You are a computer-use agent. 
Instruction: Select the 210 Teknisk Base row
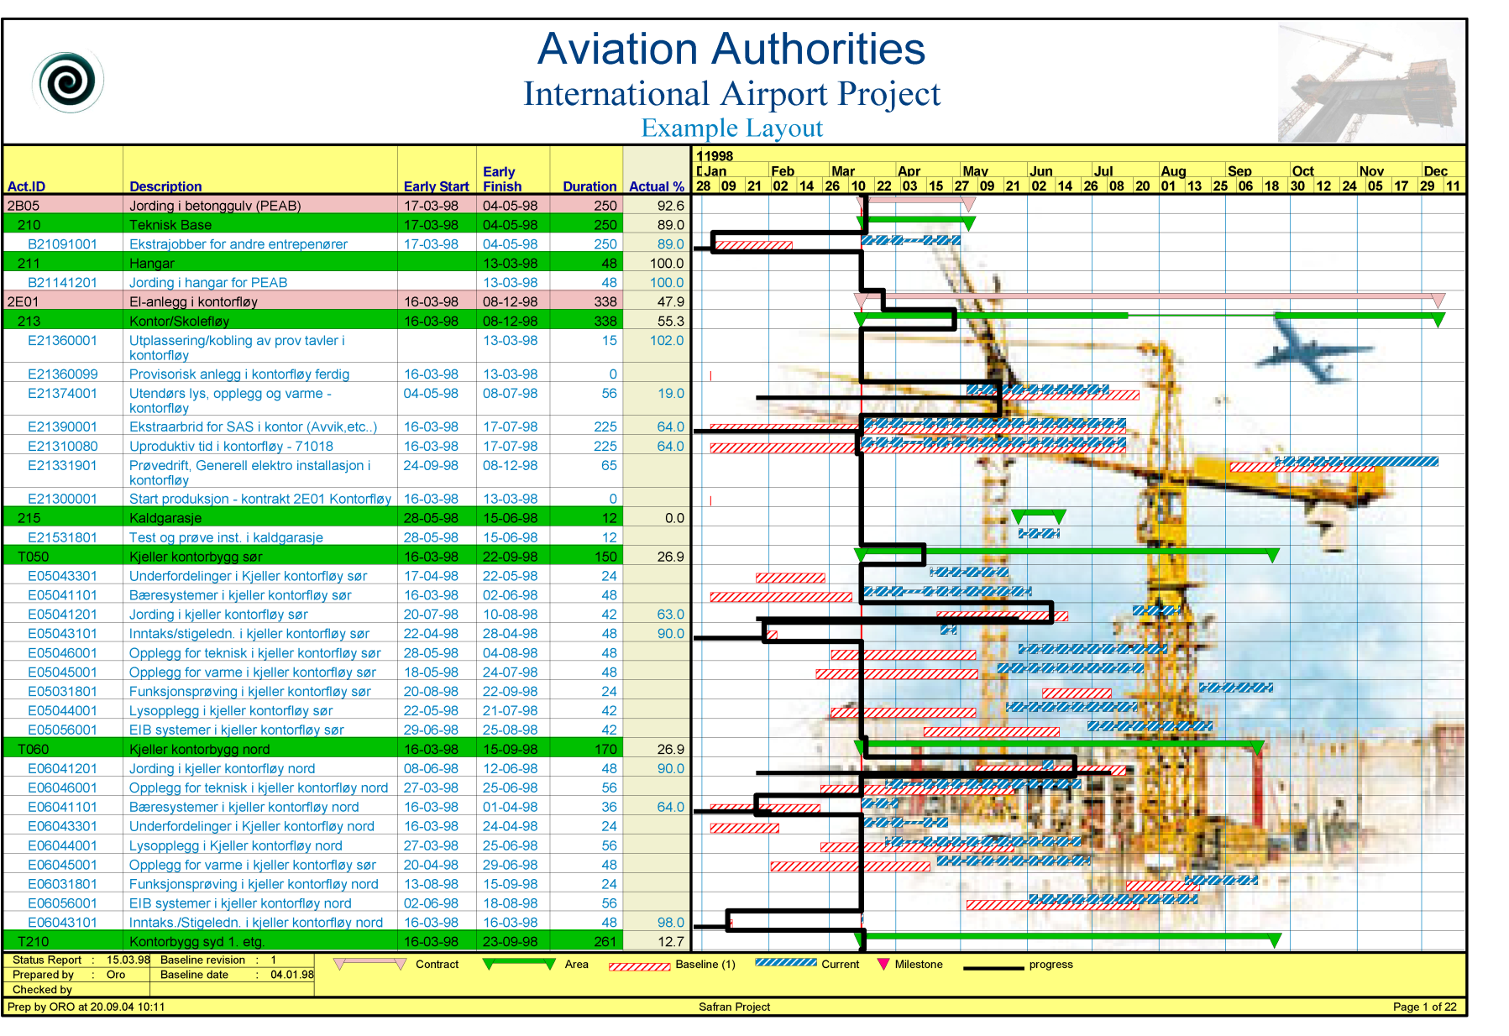click(x=346, y=225)
